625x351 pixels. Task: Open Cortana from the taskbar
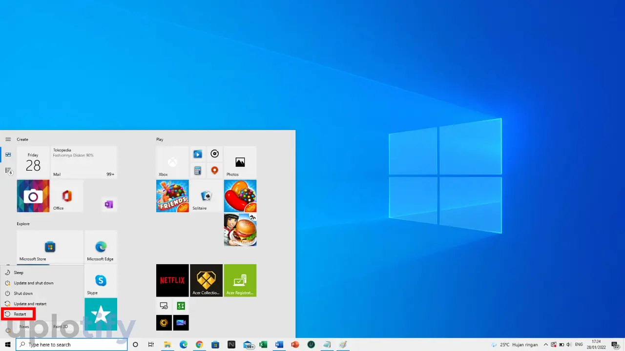135,345
